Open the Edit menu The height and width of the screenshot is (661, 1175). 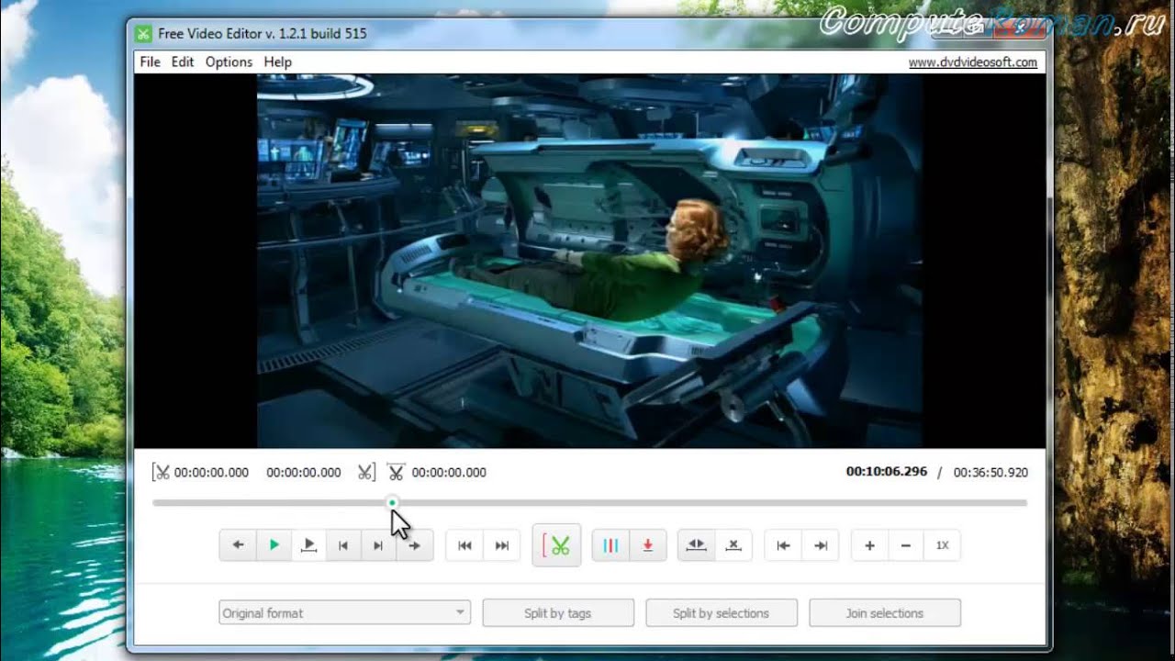pyautogui.click(x=183, y=62)
